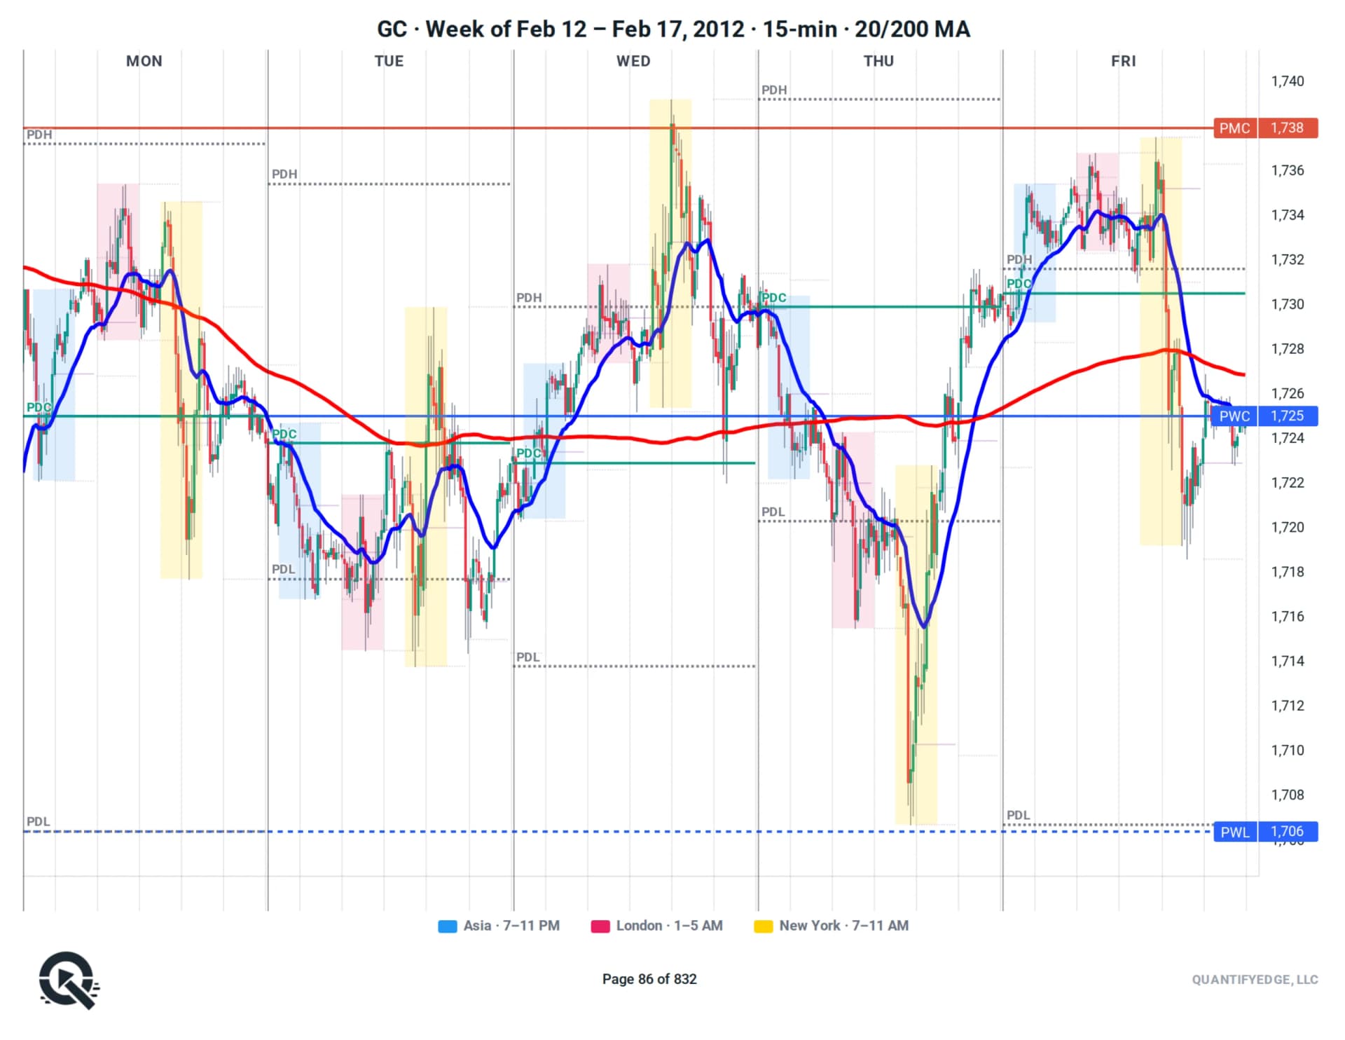Click Thursday's PDH label
This screenshot has width=1345, height=1040.
click(774, 90)
